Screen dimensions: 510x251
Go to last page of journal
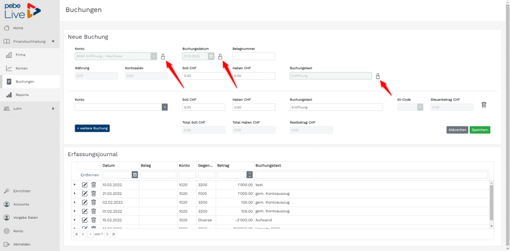(114, 234)
